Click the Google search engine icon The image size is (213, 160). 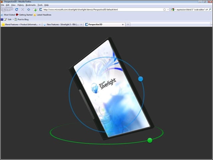[173, 10]
